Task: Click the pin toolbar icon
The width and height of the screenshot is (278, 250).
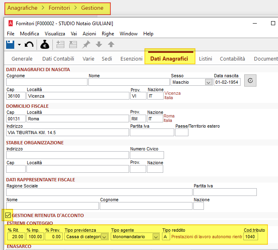Action: pyautogui.click(x=86, y=44)
